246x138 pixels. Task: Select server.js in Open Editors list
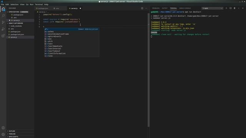pos(20,20)
